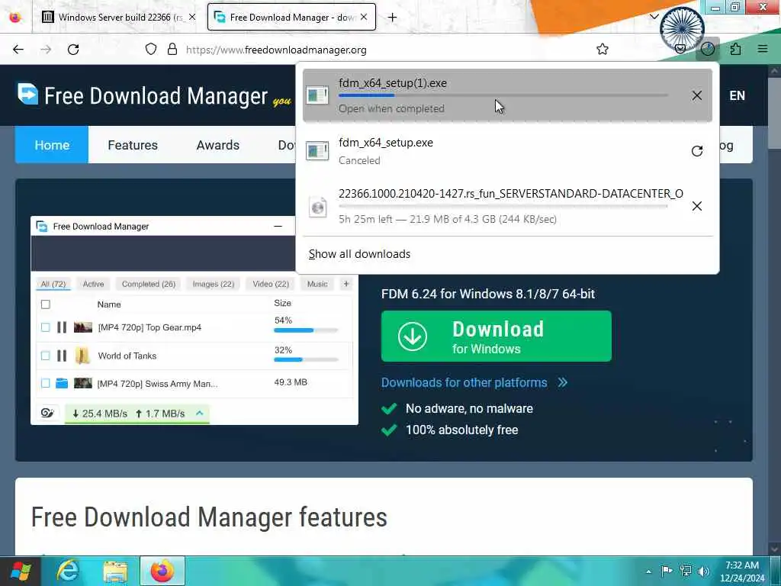Screen dimensions: 781x586
Task: Select the Images (22) filter tab
Action: (x=214, y=284)
